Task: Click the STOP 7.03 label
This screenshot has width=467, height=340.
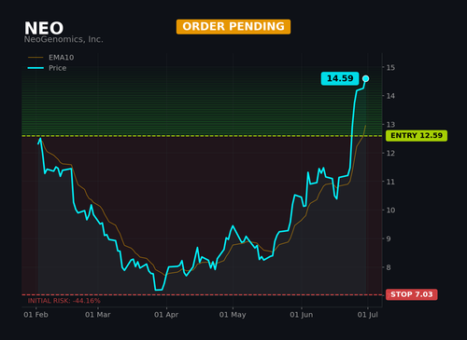Action: pos(412,294)
